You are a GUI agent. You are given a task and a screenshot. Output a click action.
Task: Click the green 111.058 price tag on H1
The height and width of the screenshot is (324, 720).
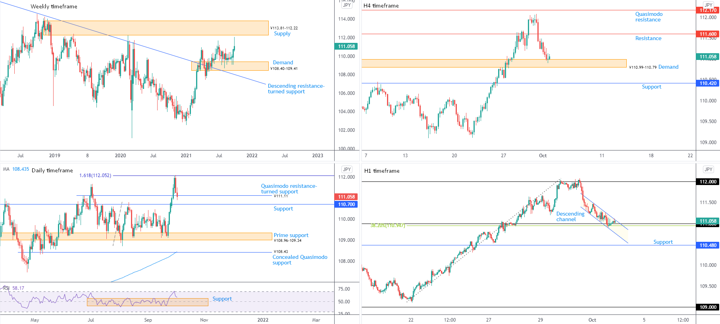point(708,221)
